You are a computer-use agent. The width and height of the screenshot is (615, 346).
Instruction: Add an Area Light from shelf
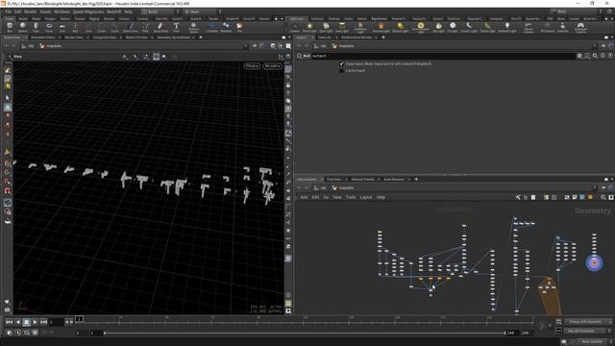(342, 28)
